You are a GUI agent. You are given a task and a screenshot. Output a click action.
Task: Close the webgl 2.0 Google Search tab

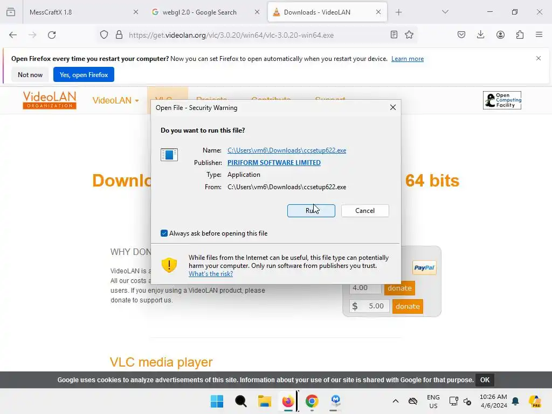pos(257,12)
